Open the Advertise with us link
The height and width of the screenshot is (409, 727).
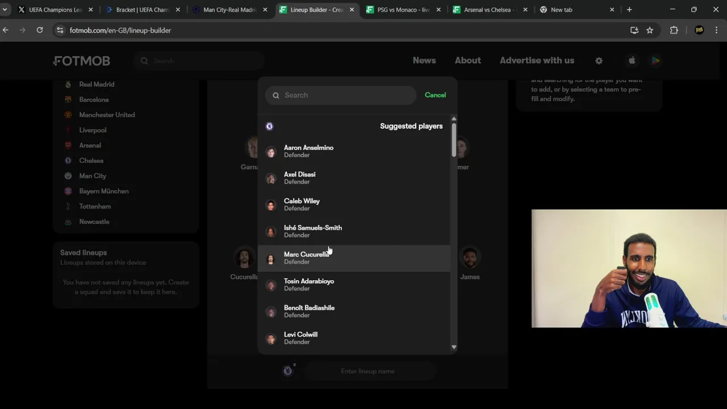(x=537, y=60)
